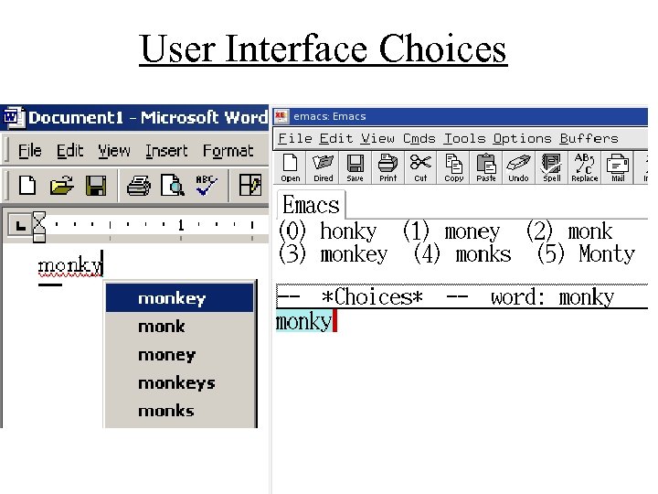The height and width of the screenshot is (494, 658).
Task: Open the View menu in Word
Action: click(x=114, y=150)
